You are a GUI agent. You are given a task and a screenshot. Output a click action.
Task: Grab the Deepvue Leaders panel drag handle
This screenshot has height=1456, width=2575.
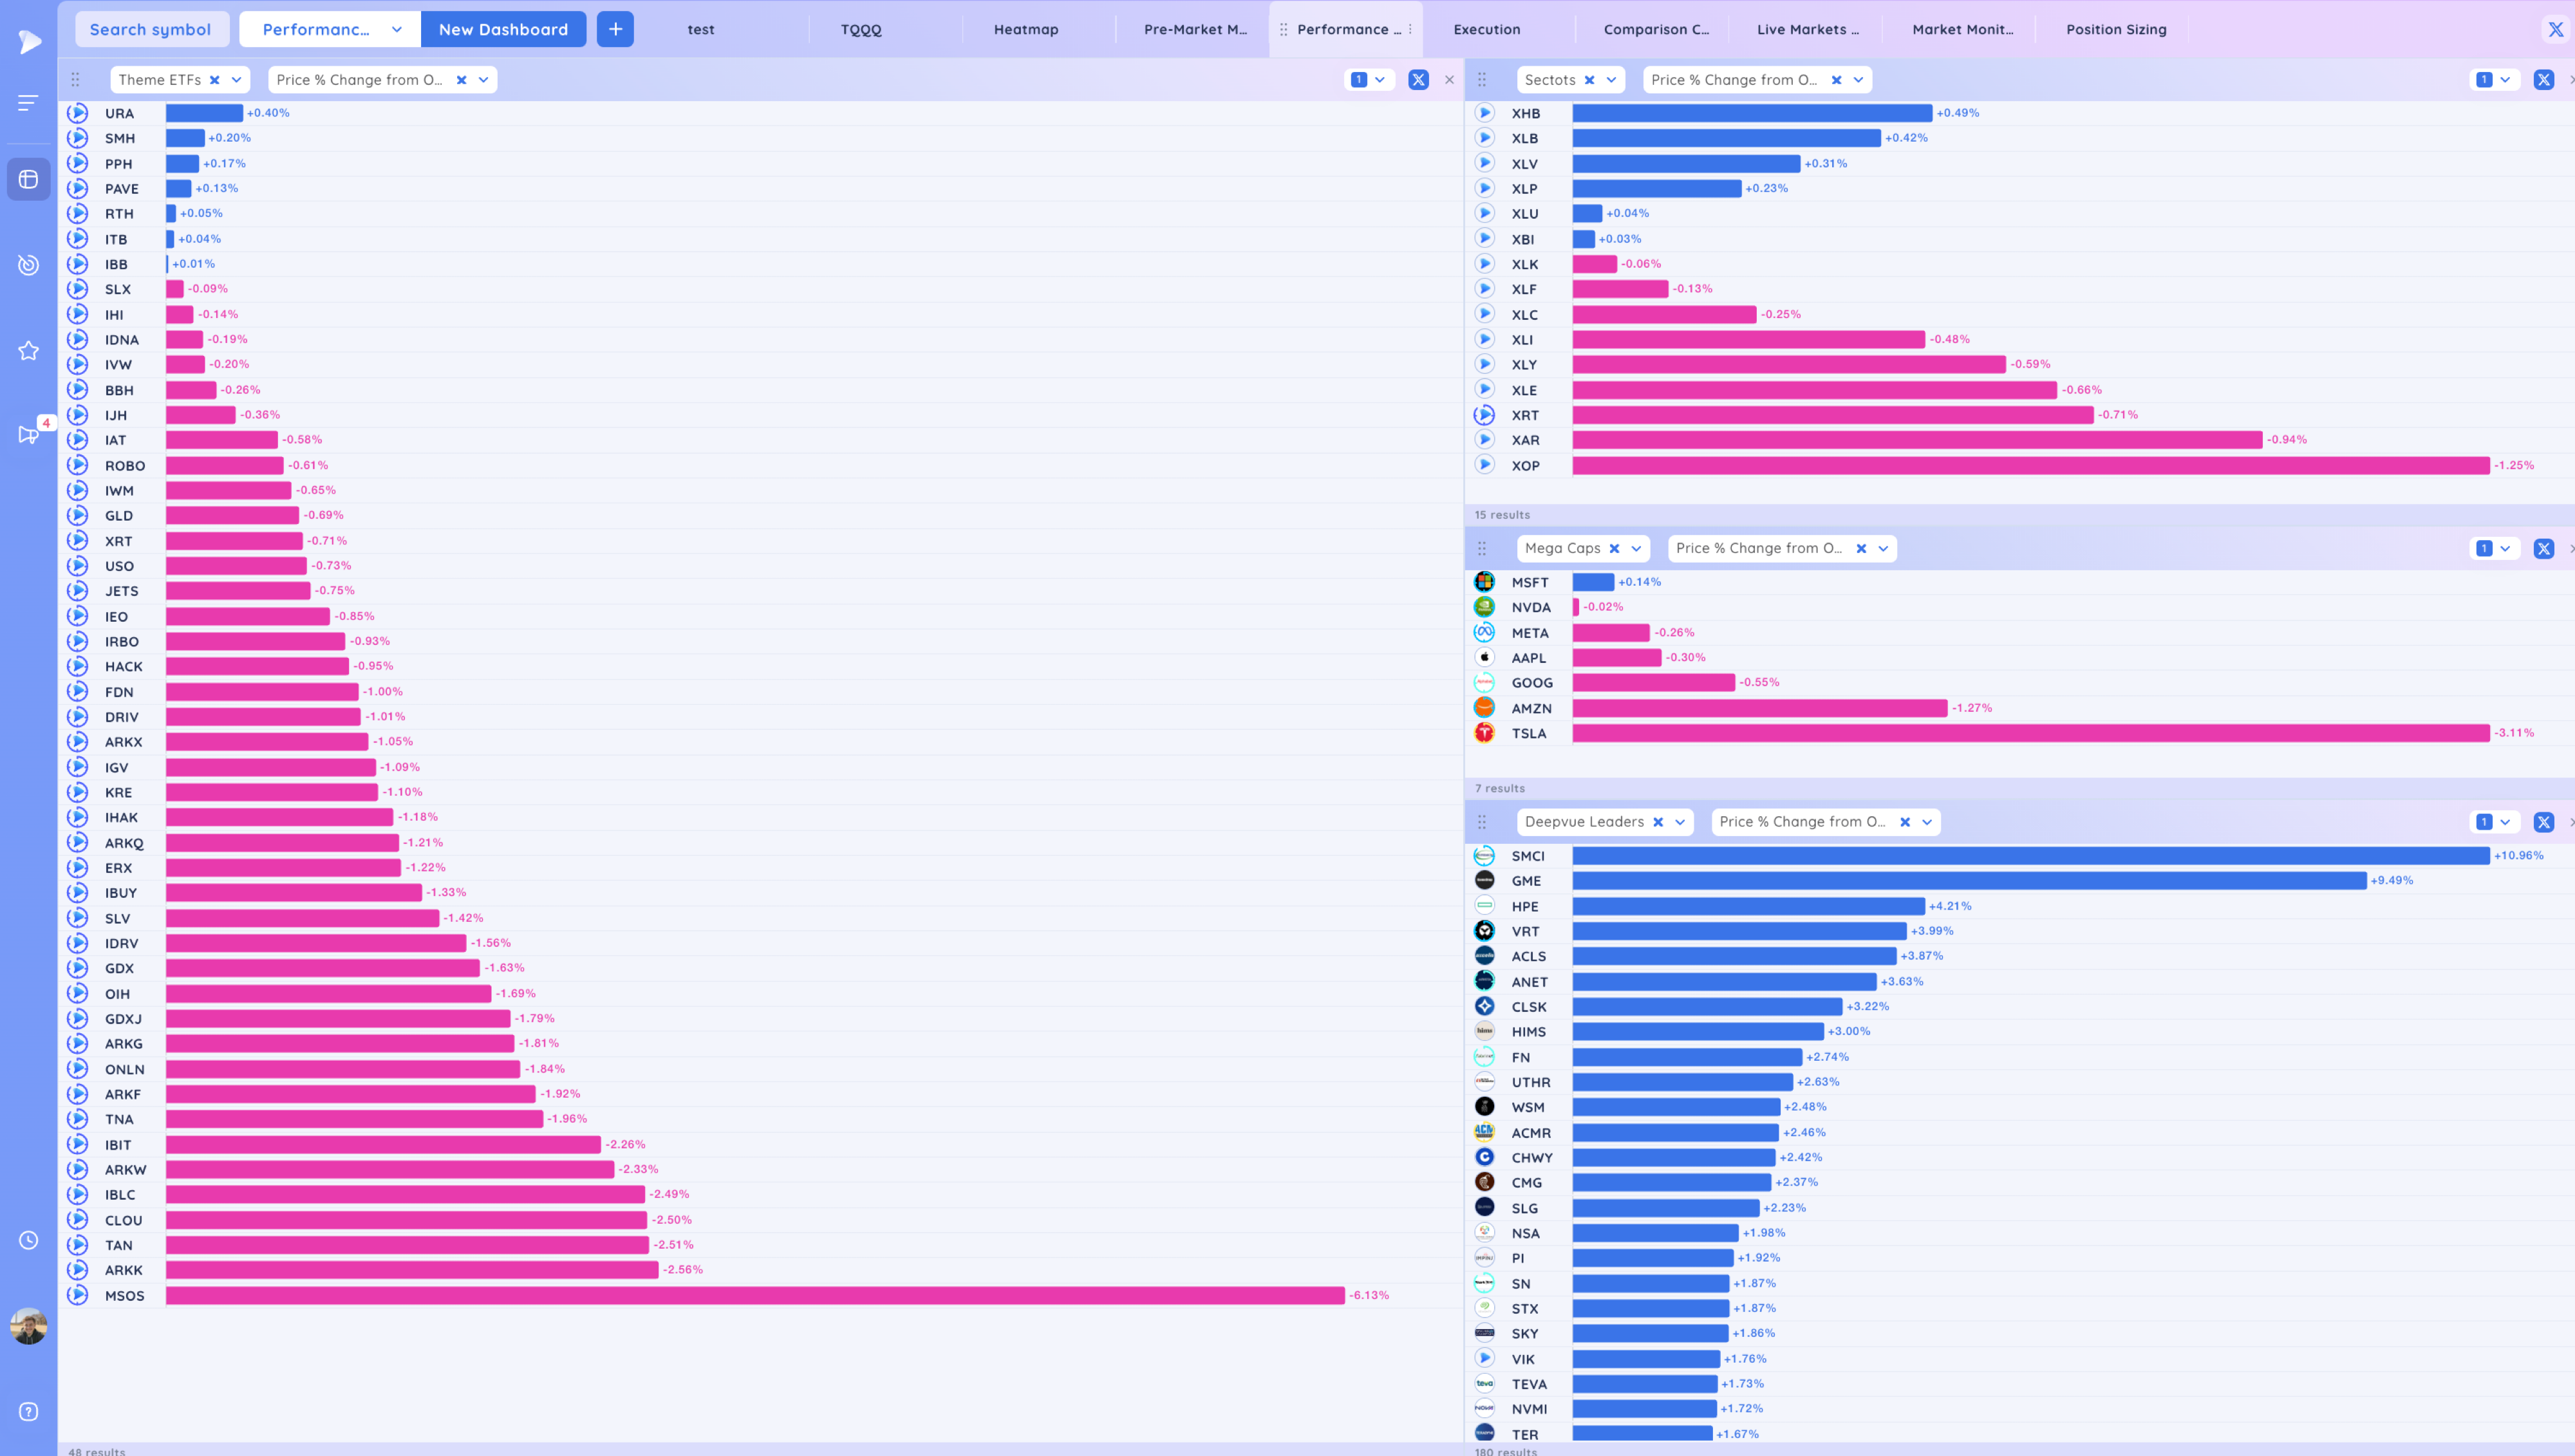[1482, 822]
